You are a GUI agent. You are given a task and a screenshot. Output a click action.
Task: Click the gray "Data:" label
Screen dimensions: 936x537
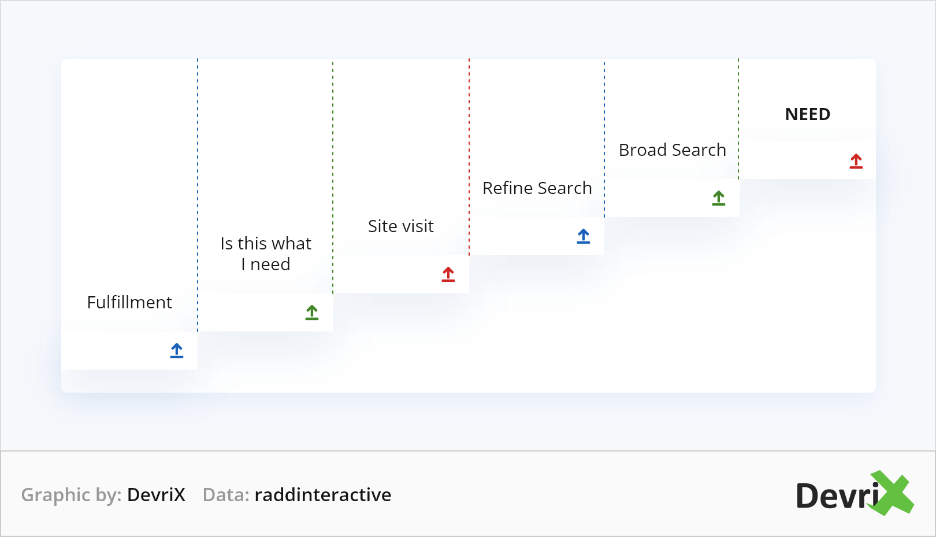(226, 495)
